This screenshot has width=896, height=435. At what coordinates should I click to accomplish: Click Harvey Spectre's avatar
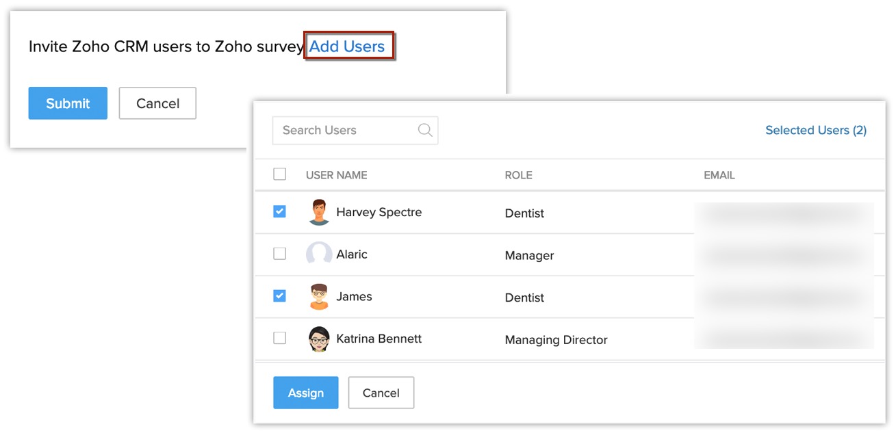coord(319,213)
